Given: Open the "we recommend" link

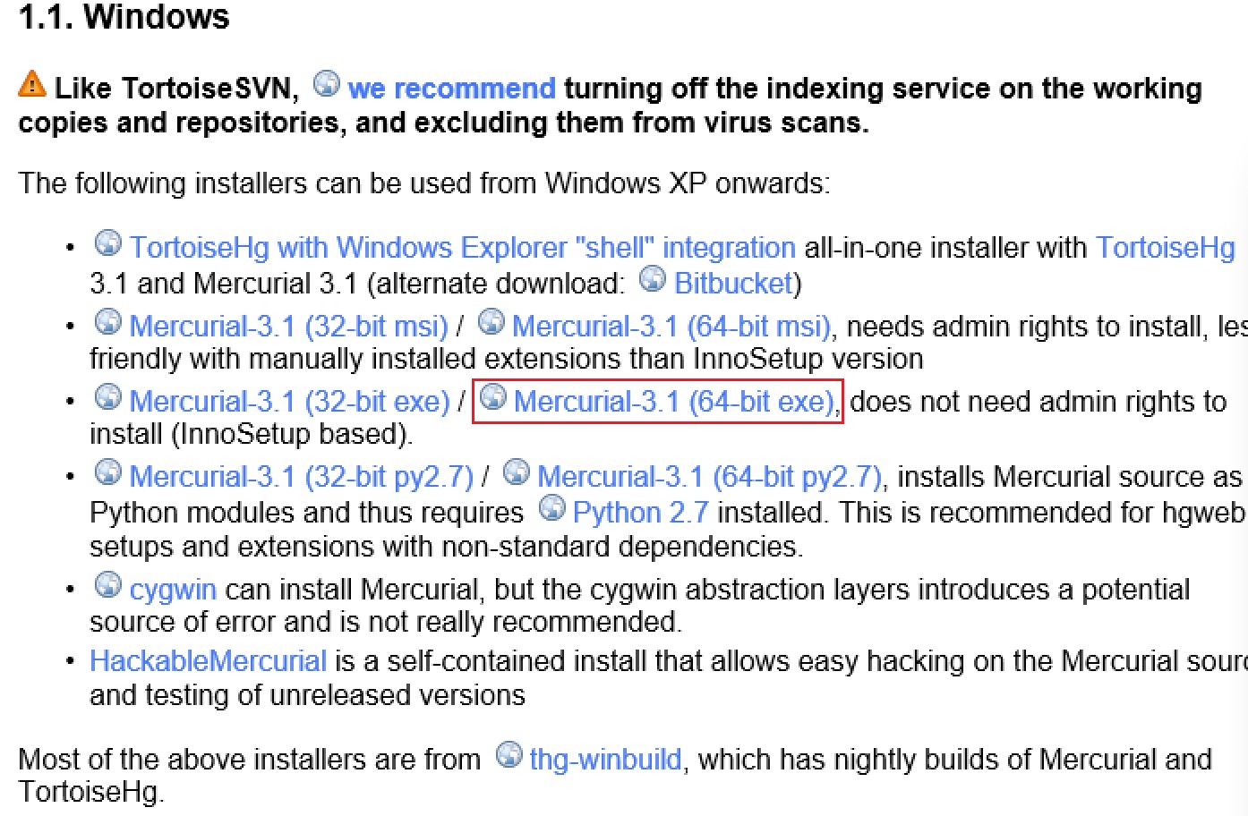Looking at the screenshot, I should (451, 89).
